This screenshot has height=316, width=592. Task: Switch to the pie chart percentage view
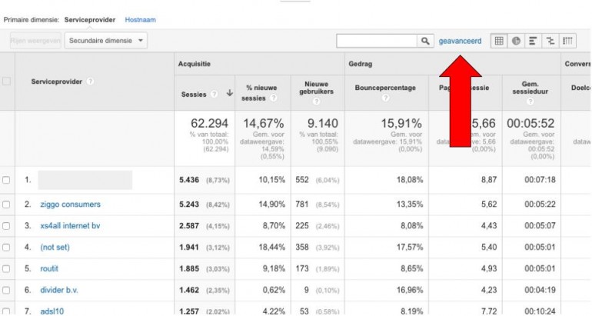tap(516, 41)
